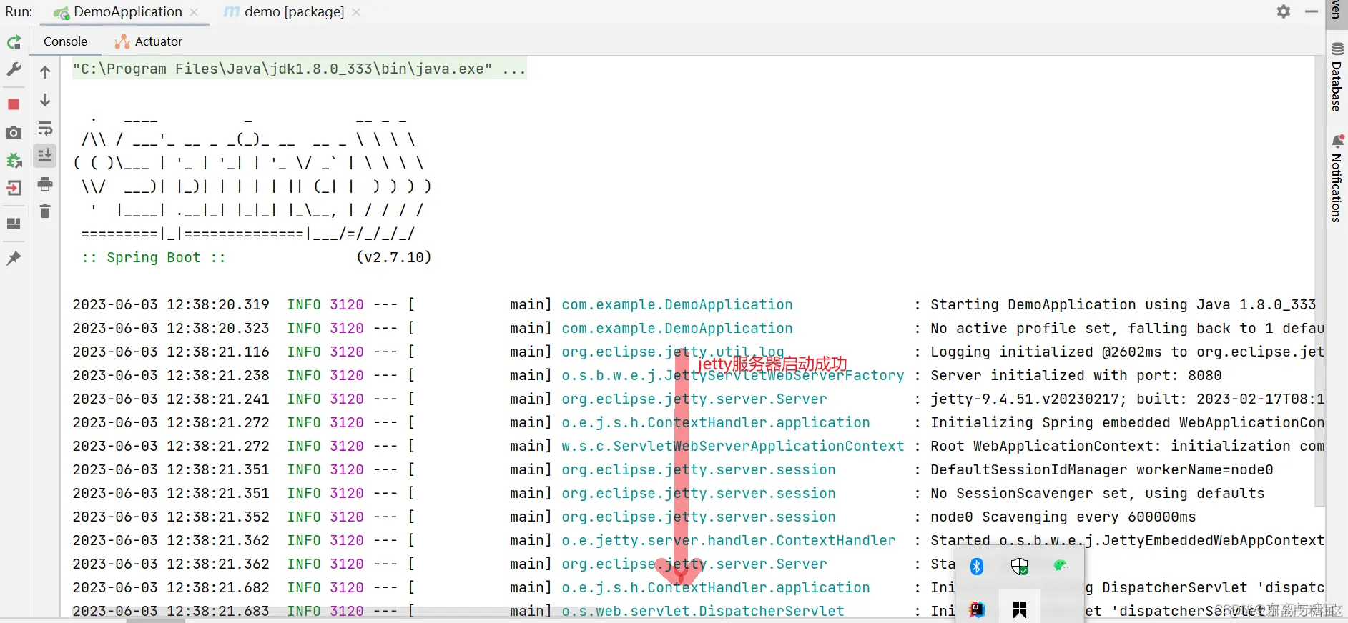Click the com.example.DemoApplication logger in first log line

tap(677, 304)
